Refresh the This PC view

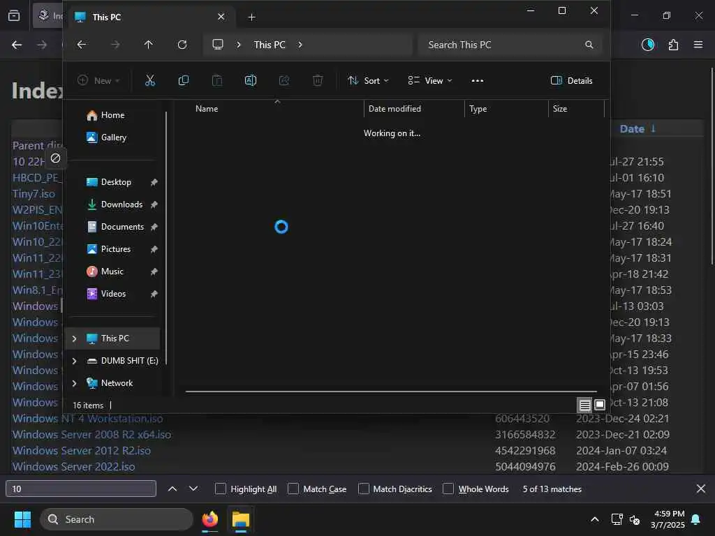coord(182,45)
